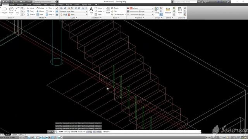The height and width of the screenshot is (139, 248).
Task: Switch to the Home ribbon tab
Action: click(5, 5)
